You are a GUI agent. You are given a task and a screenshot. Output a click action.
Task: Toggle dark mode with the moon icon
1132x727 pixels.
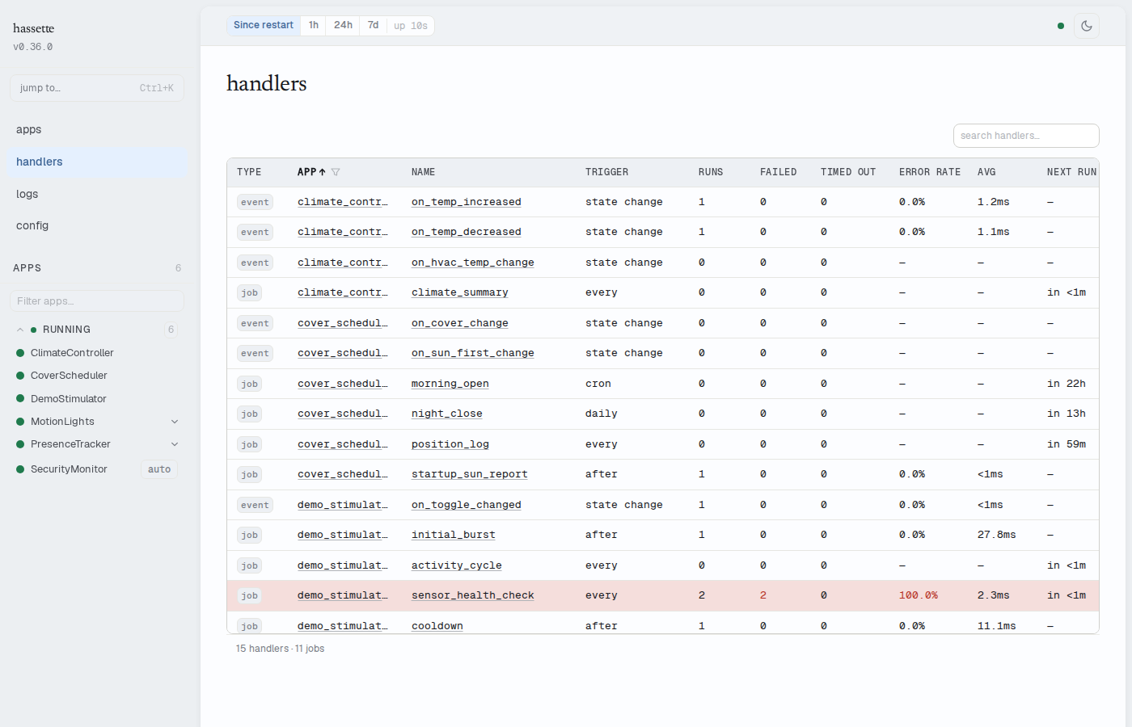point(1087,26)
